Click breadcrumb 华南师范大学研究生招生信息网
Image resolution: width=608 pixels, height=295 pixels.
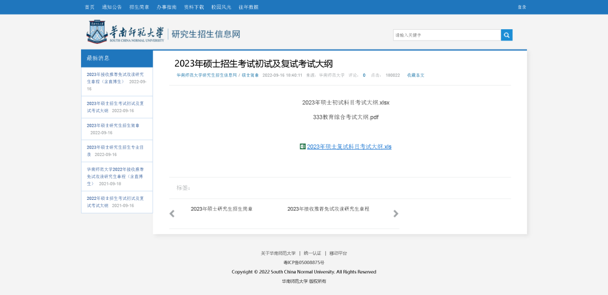pos(207,75)
